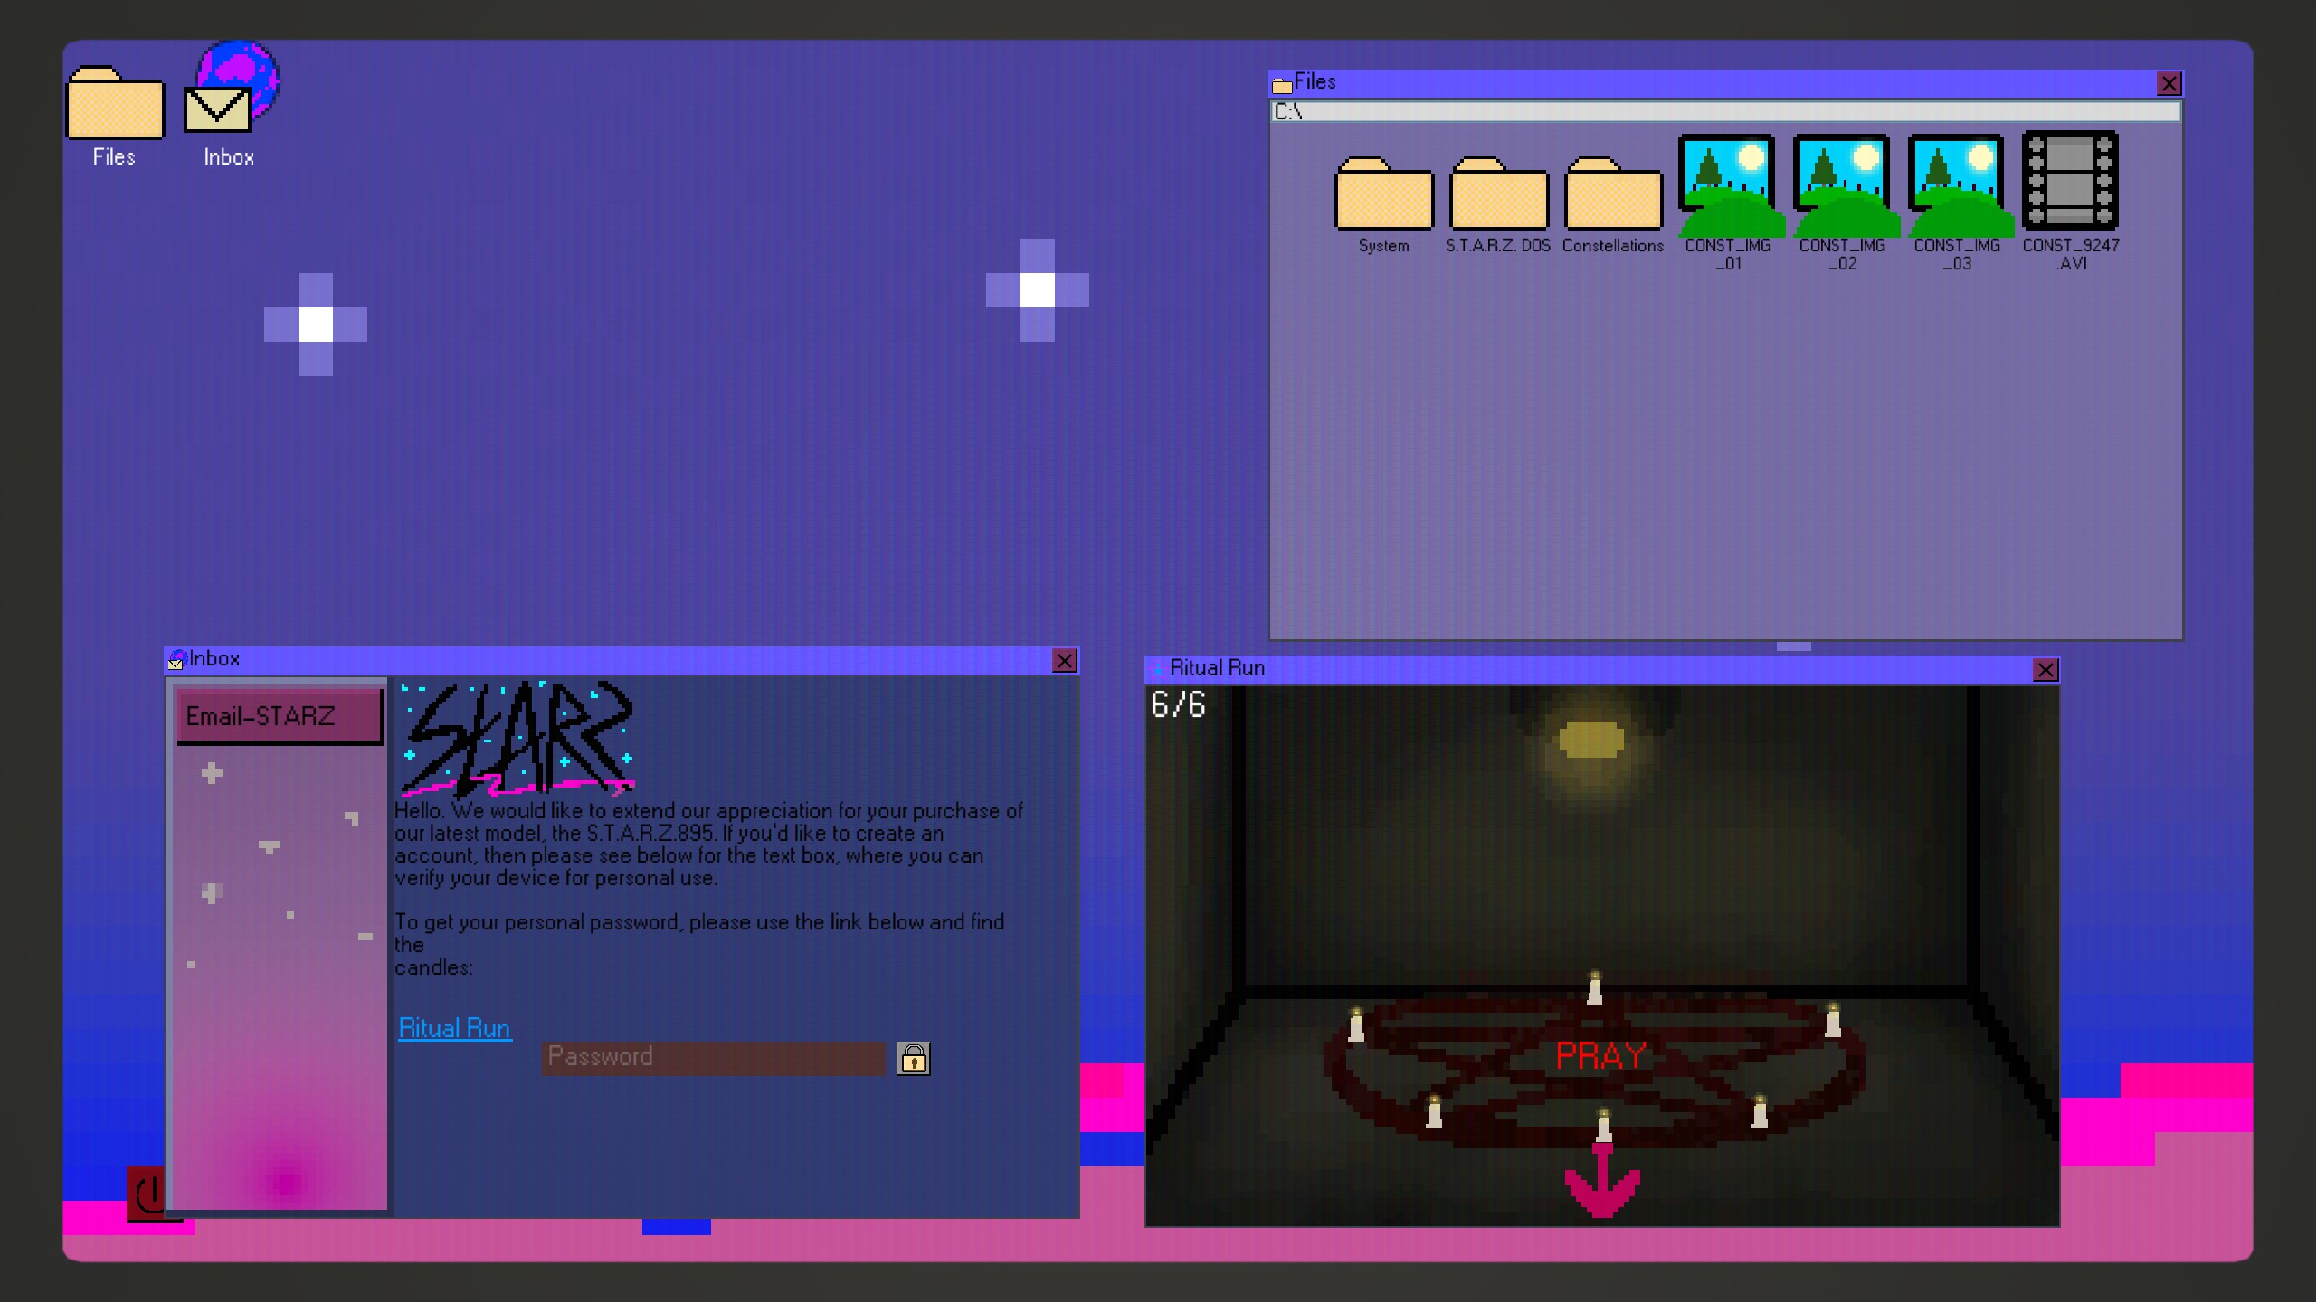This screenshot has height=1302, width=2316.
Task: Close the Files window
Action: (2169, 84)
